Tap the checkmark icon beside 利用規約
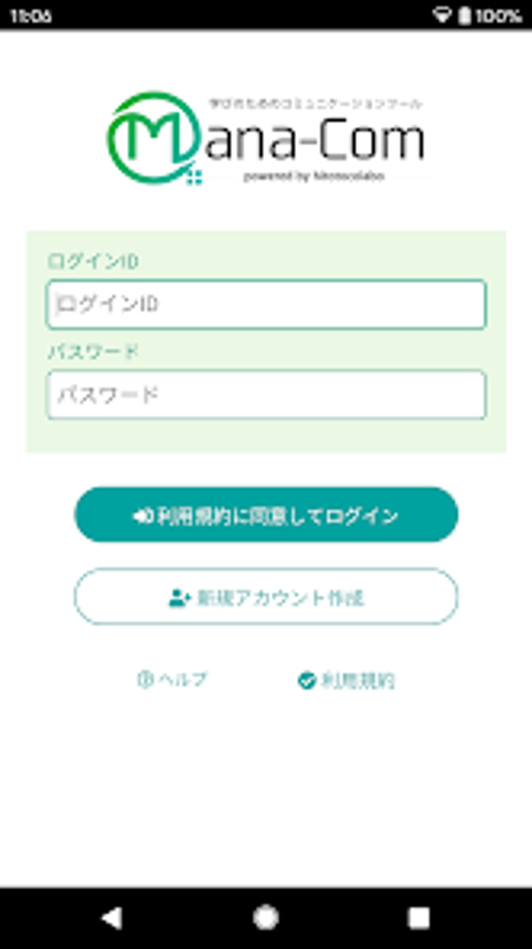Screen dimensions: 532x949 (307, 680)
